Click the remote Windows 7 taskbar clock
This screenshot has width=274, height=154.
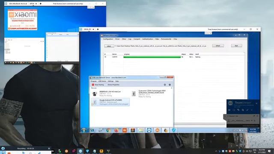coord(253,130)
